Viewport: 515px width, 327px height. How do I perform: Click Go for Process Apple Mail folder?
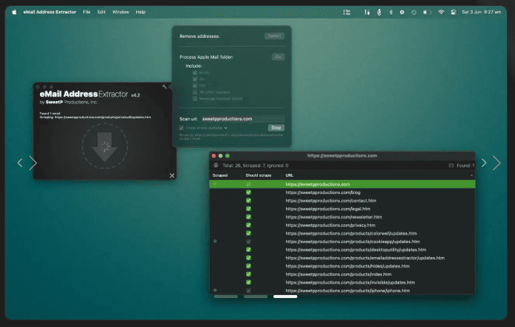[278, 56]
